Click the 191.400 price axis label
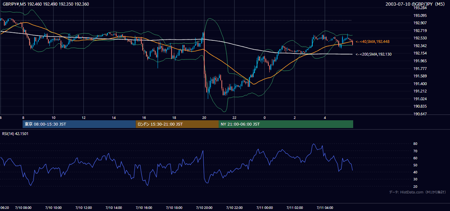This screenshot has height=211, width=450. tap(420, 84)
